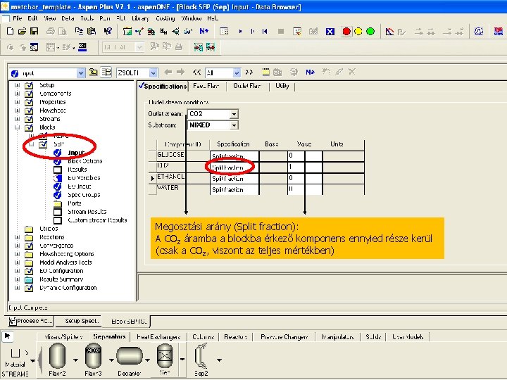Click the Convergence checked folder icon
Viewport: 507px width, 380px height.
tap(29, 246)
